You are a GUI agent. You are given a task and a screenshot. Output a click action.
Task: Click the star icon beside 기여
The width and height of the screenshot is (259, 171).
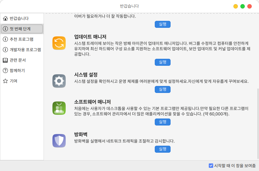coord(5,81)
